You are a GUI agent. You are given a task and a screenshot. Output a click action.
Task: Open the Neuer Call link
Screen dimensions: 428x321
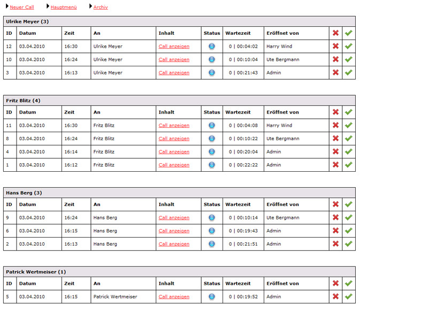22,7
